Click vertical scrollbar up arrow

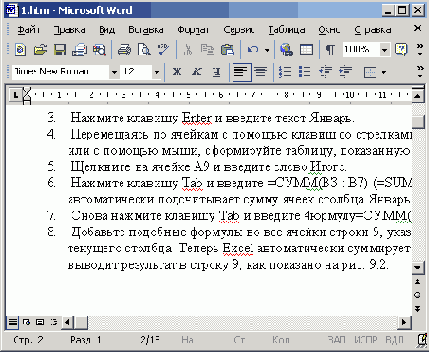418,95
